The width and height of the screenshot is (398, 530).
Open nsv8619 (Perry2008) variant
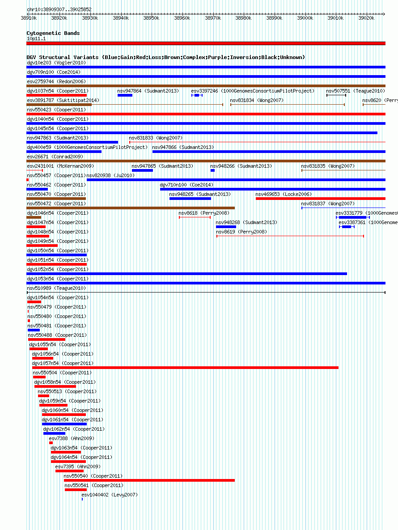pos(241,232)
